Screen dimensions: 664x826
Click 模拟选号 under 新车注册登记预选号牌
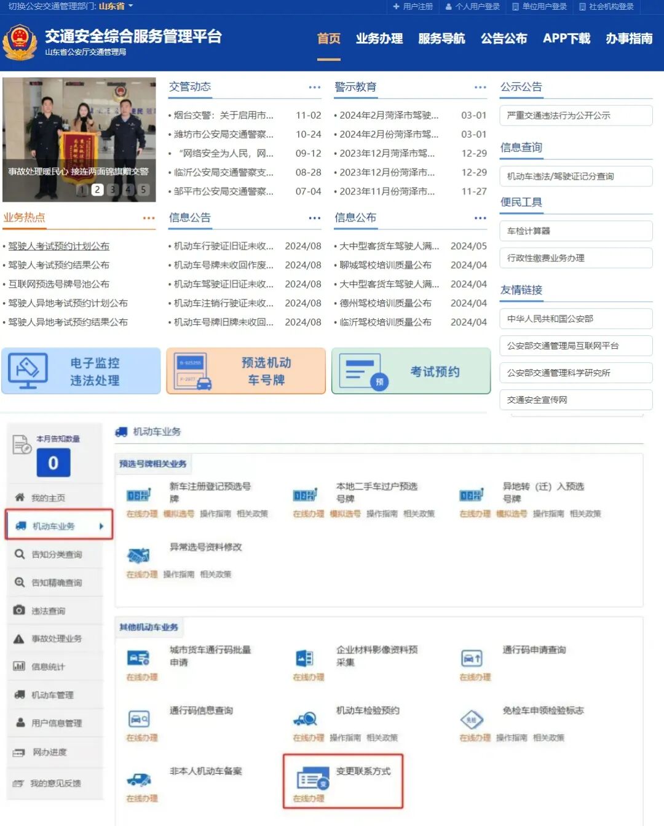(178, 514)
